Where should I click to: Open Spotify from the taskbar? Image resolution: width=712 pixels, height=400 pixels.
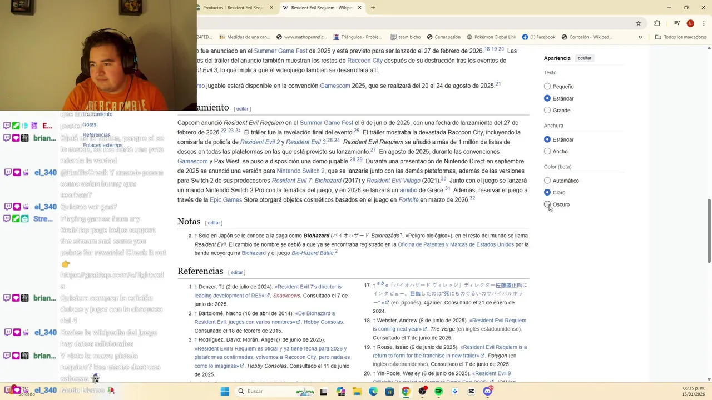pos(438,391)
